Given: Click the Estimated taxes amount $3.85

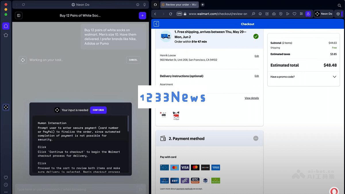Looking at the screenshot, I should [333, 54].
